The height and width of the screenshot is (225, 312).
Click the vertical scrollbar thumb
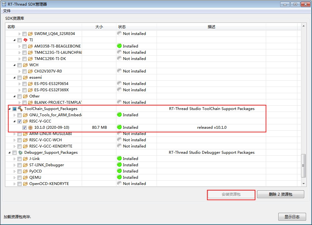pyautogui.click(x=304, y=166)
